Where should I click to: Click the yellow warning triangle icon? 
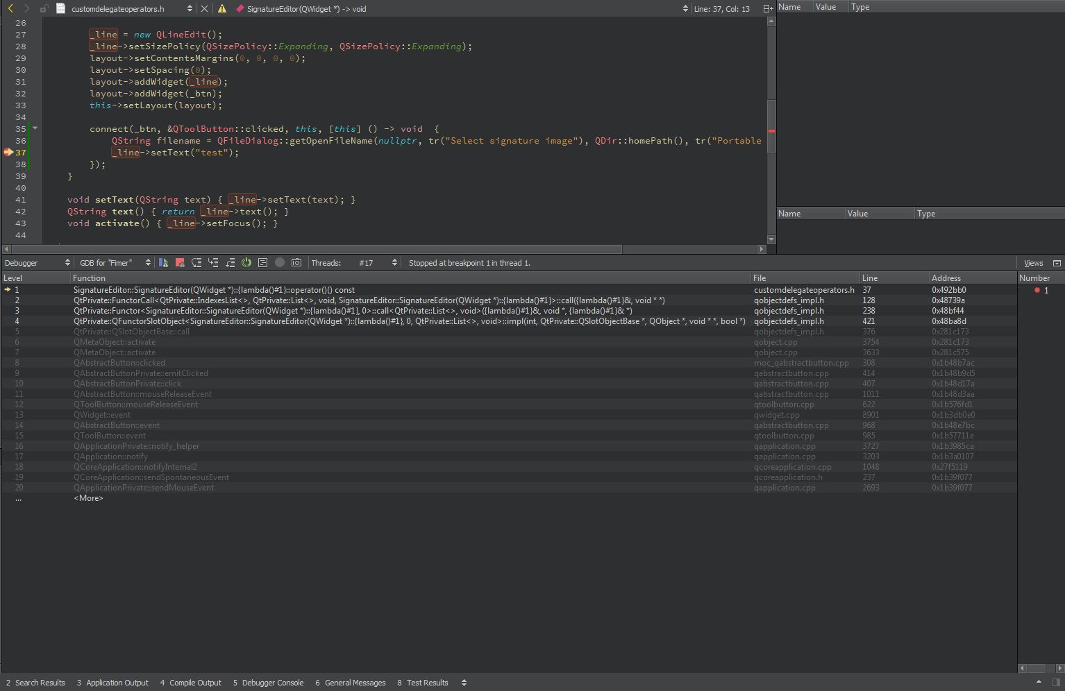pyautogui.click(x=222, y=9)
